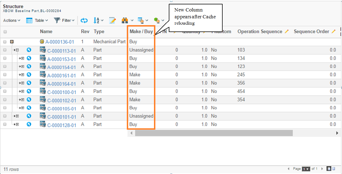Open the A-0000161-01 part link
The width and height of the screenshot is (342, 174).
click(61, 76)
